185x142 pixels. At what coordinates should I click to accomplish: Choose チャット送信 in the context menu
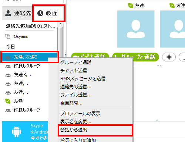tap(74, 71)
